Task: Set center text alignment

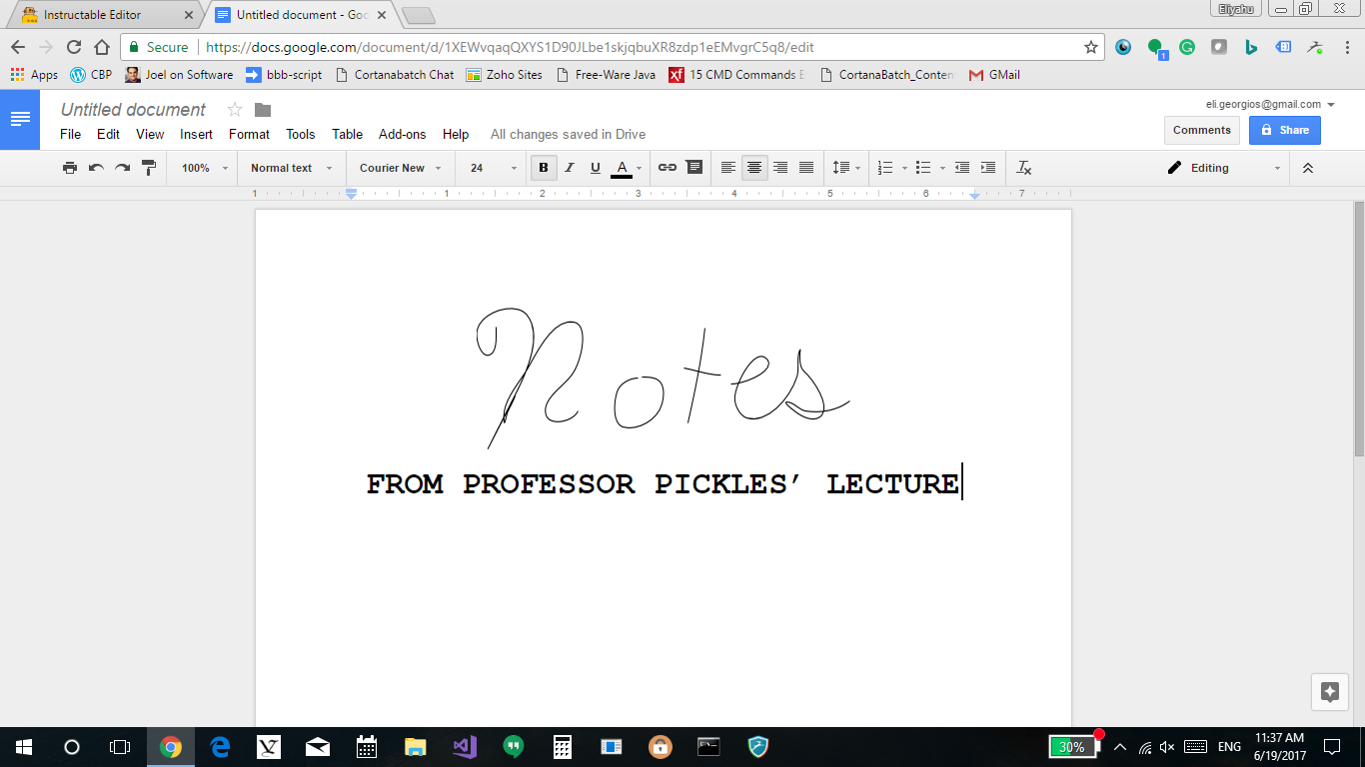Action: 754,168
